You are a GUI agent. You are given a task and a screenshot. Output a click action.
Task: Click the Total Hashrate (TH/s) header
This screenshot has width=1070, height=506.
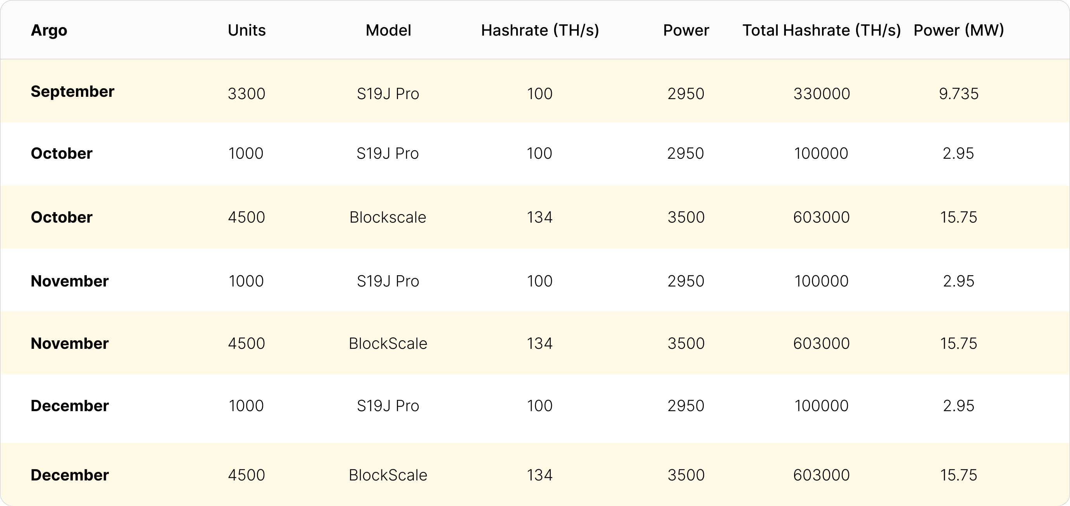click(x=821, y=30)
